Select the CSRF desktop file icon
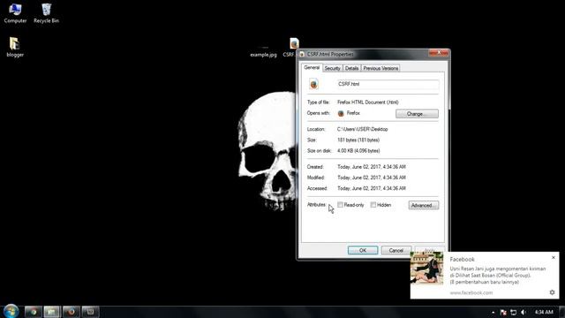565x318 pixels. [x=294, y=43]
